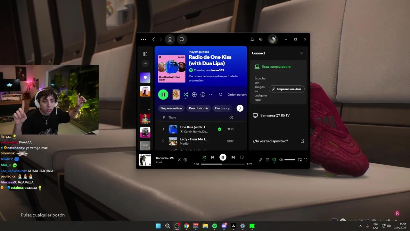The height and width of the screenshot is (231, 410).
Task: Open the Liked Songs heart playlist
Action: pos(145,78)
